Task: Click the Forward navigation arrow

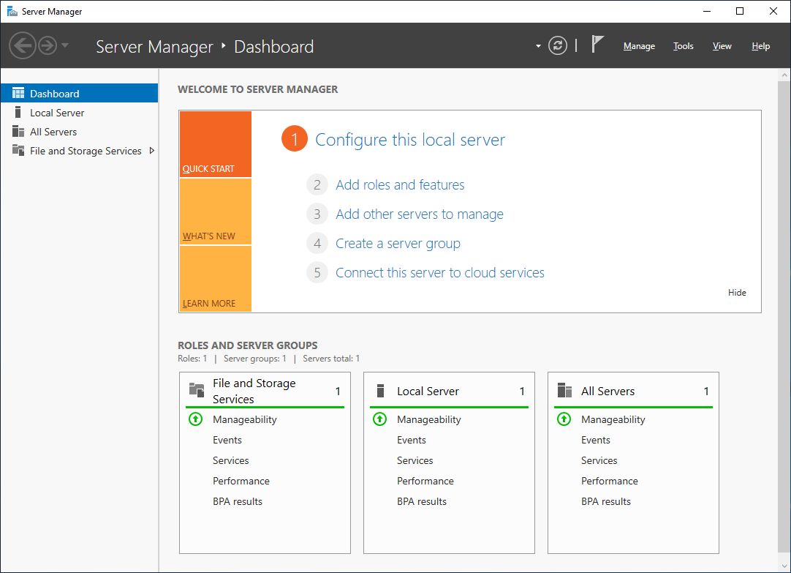Action: 47,46
